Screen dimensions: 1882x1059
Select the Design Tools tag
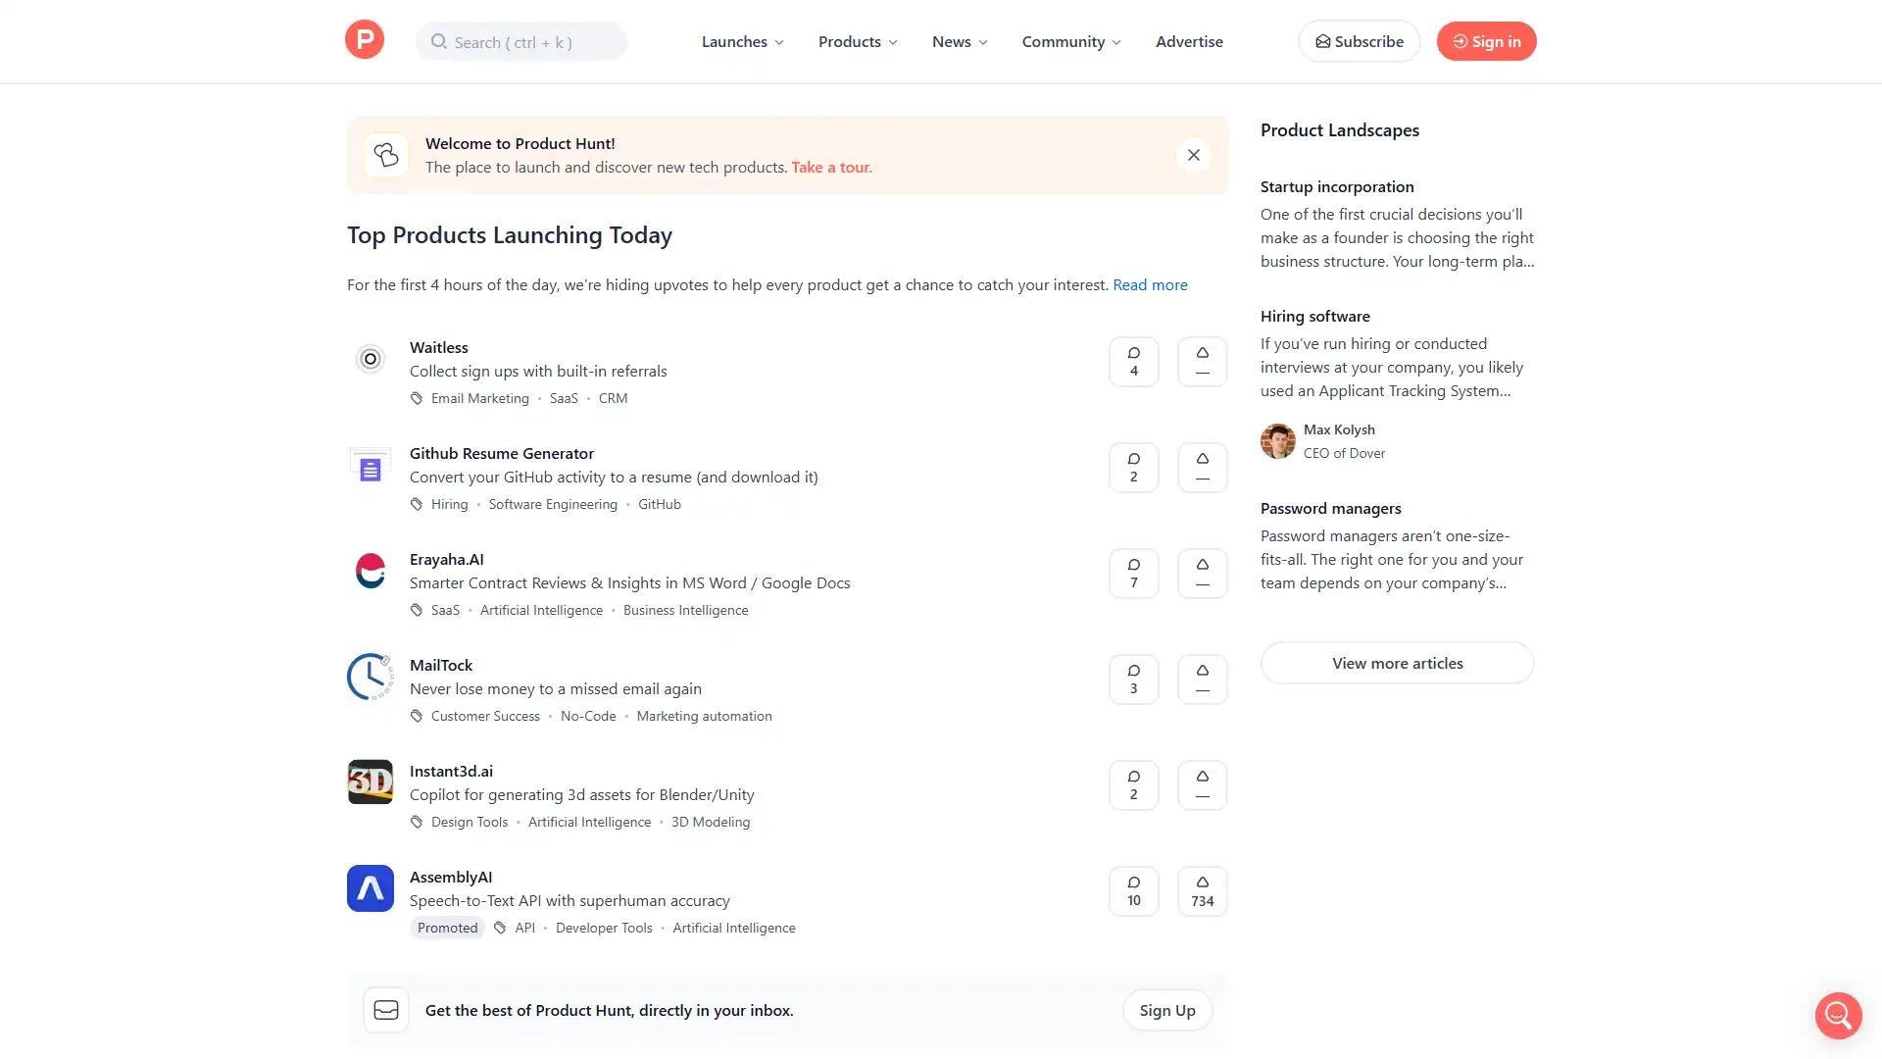pos(469,822)
